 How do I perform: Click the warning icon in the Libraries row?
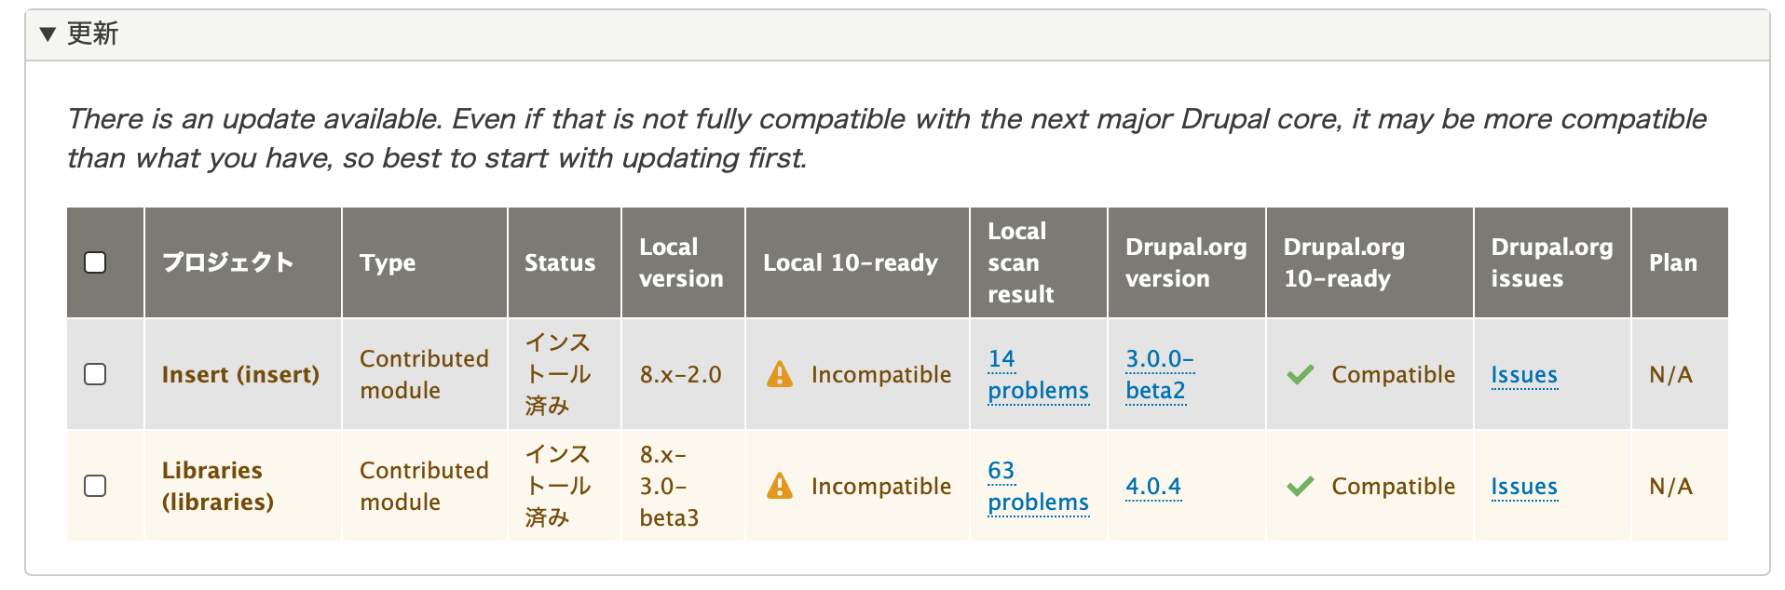[x=780, y=487]
